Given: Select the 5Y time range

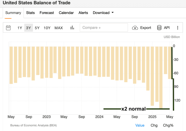Looking at the screenshot, I should point(37,28).
